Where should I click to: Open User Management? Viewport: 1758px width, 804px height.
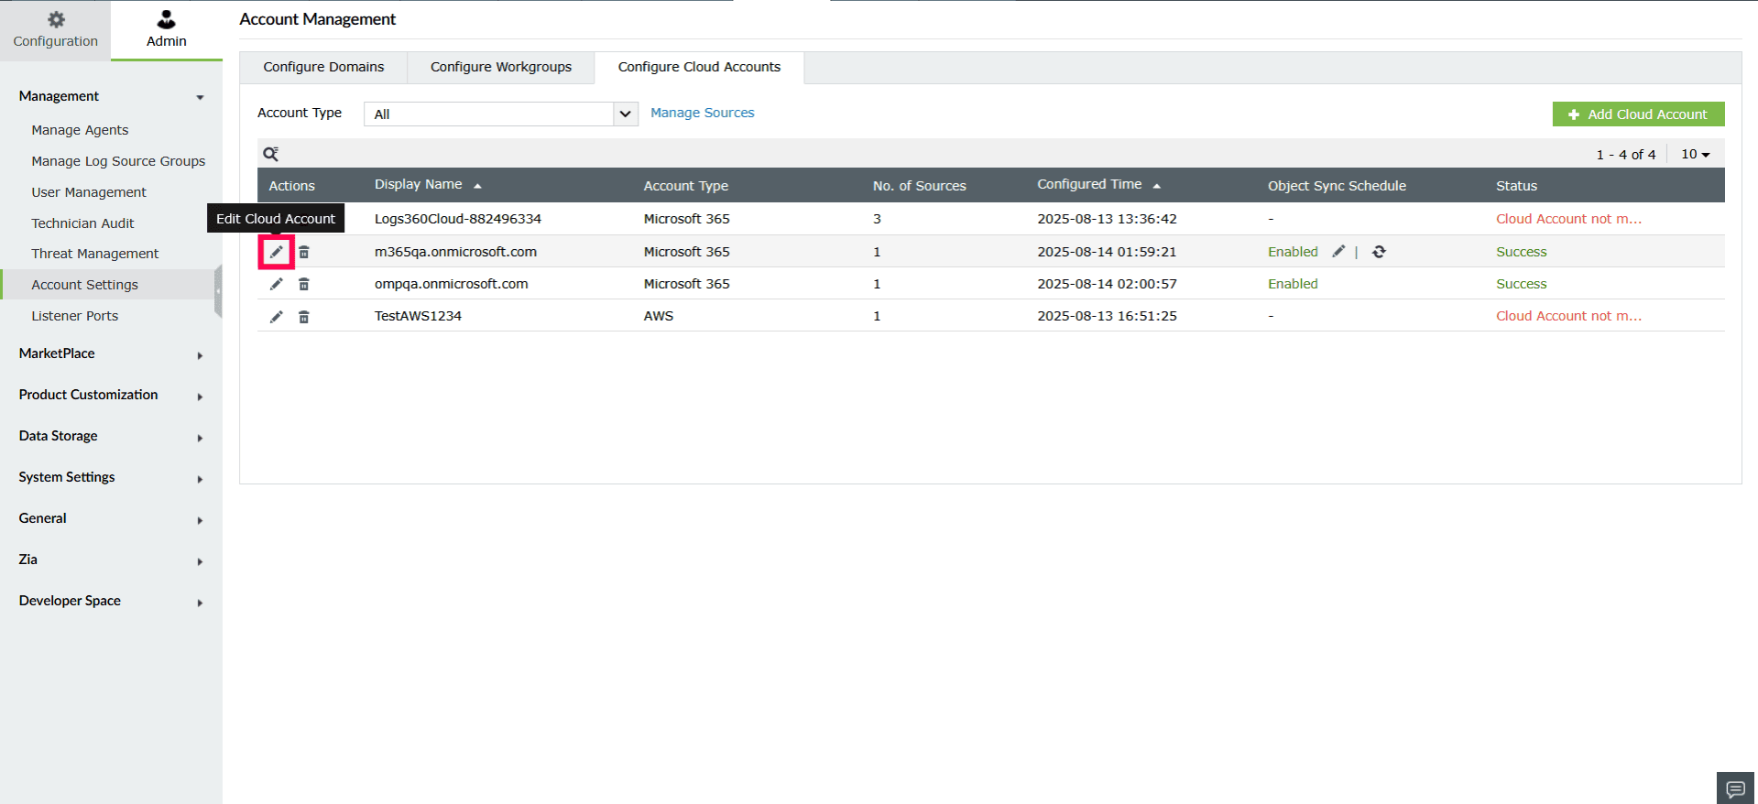pos(89,192)
